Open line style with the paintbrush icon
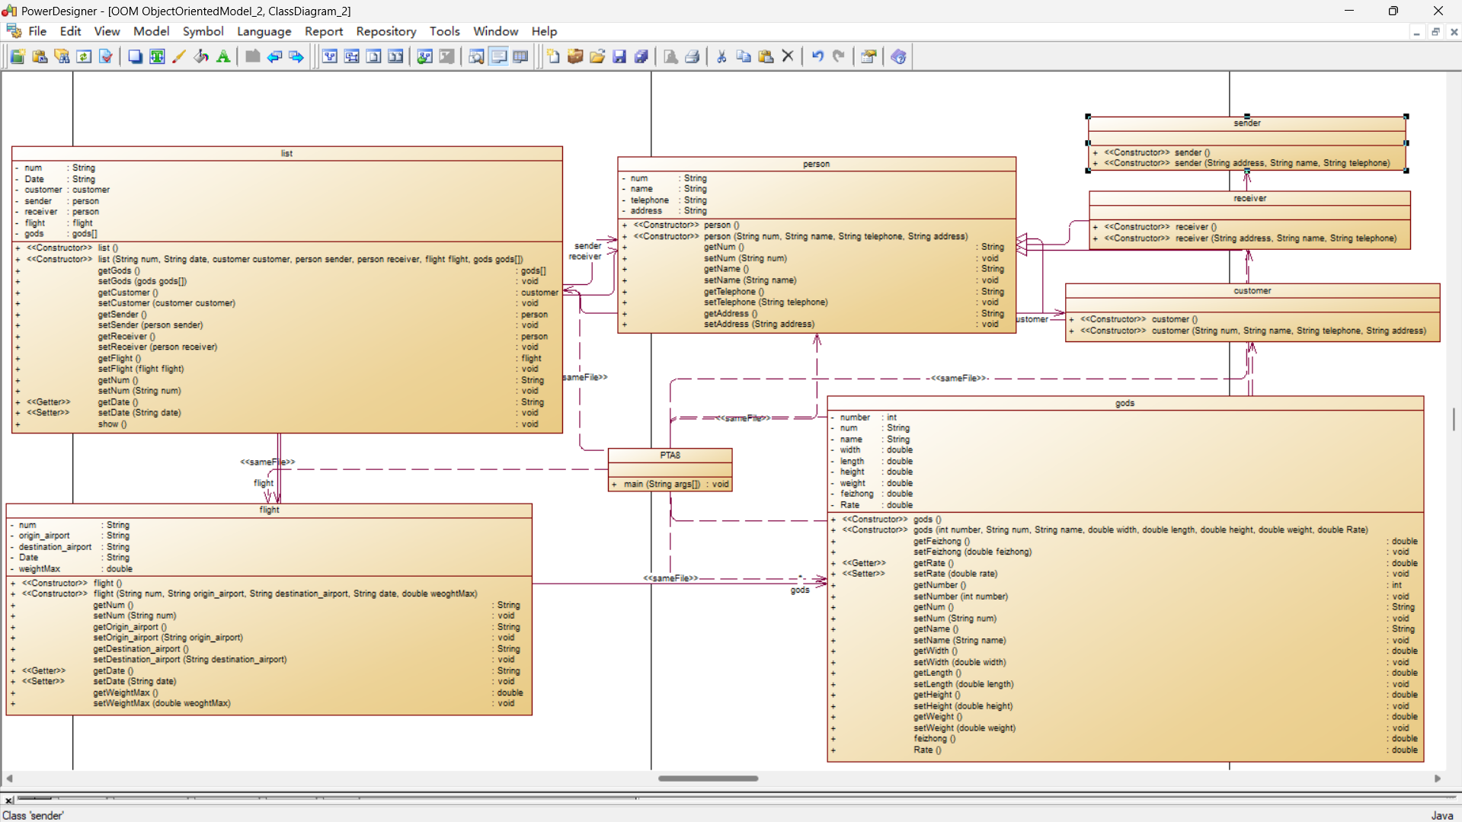Screen dimensions: 1462x822 tap(179, 56)
